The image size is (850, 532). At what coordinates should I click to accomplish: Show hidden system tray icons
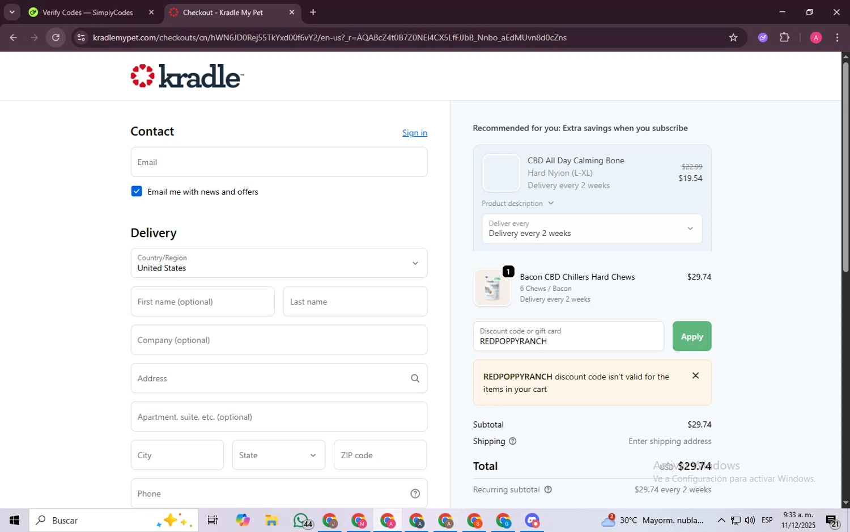[721, 520]
